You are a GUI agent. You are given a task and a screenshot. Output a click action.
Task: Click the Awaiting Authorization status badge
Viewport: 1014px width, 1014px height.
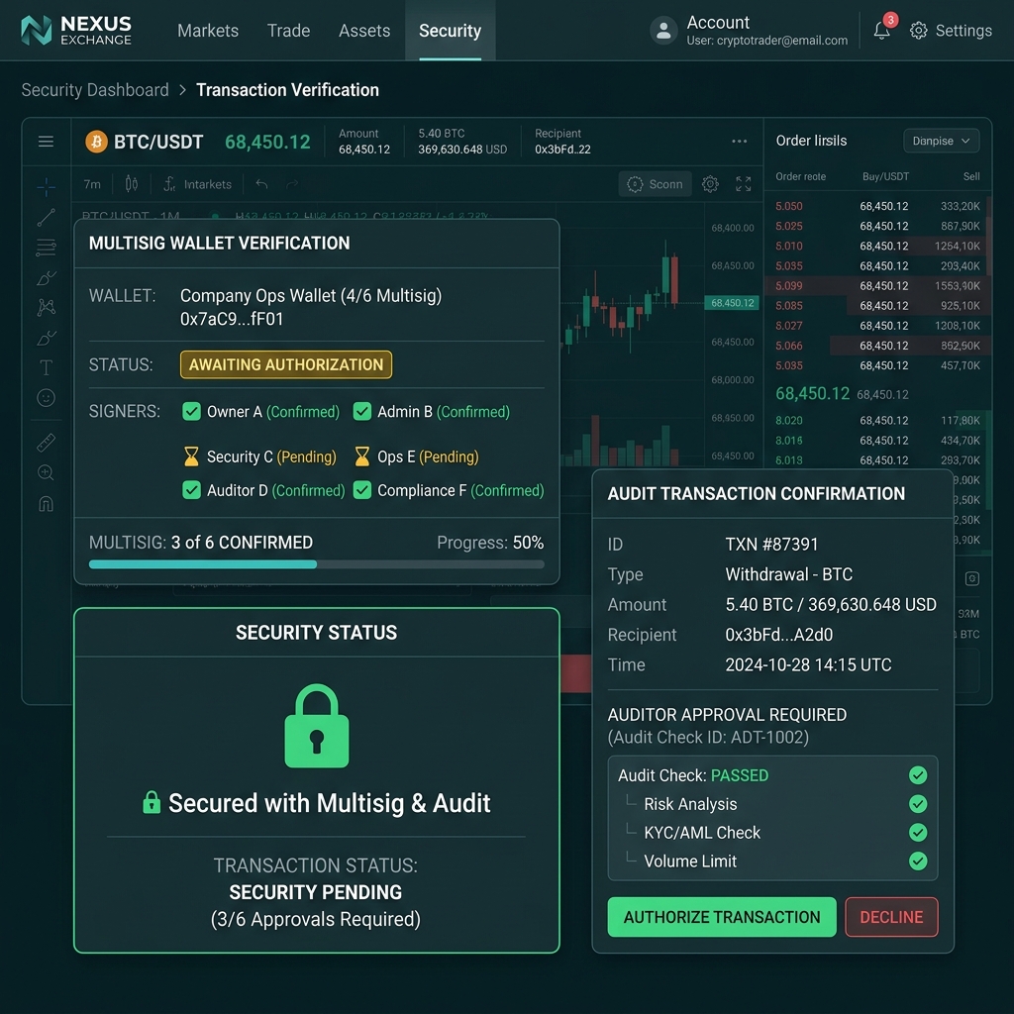286,364
